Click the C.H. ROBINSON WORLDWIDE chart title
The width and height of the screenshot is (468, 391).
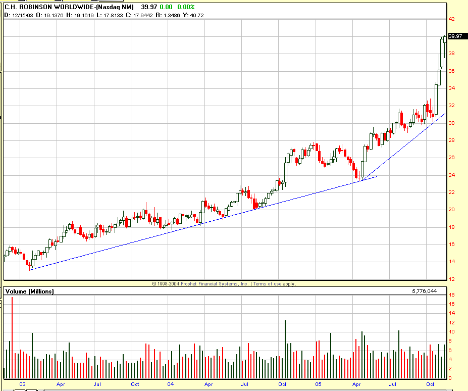coord(69,7)
